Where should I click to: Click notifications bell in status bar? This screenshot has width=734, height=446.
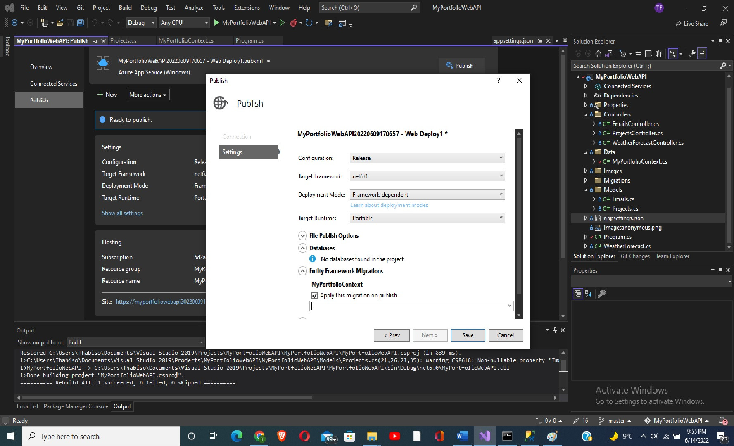pos(723,420)
